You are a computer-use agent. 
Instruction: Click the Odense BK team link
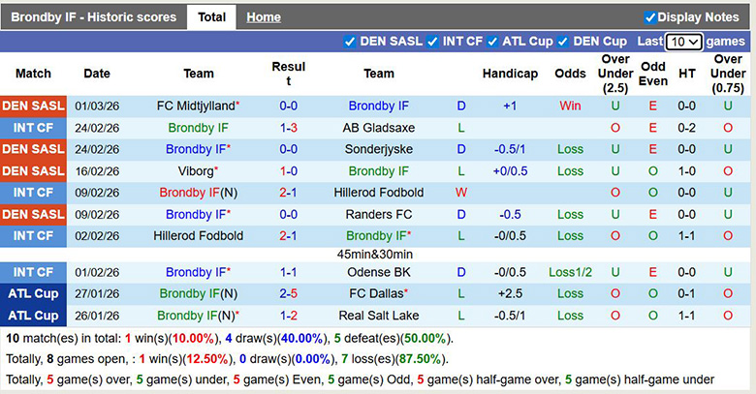378,272
